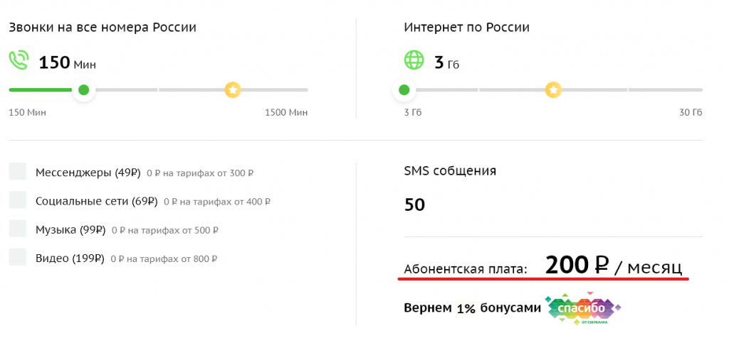Click the green minutes slider handle

click(x=84, y=90)
